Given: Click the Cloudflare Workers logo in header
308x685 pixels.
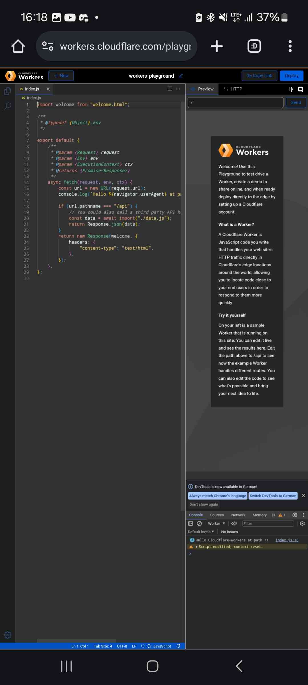Looking at the screenshot, I should (x=24, y=76).
